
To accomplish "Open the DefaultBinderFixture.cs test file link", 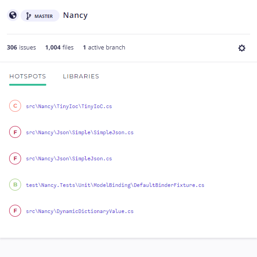I will tap(115, 185).
